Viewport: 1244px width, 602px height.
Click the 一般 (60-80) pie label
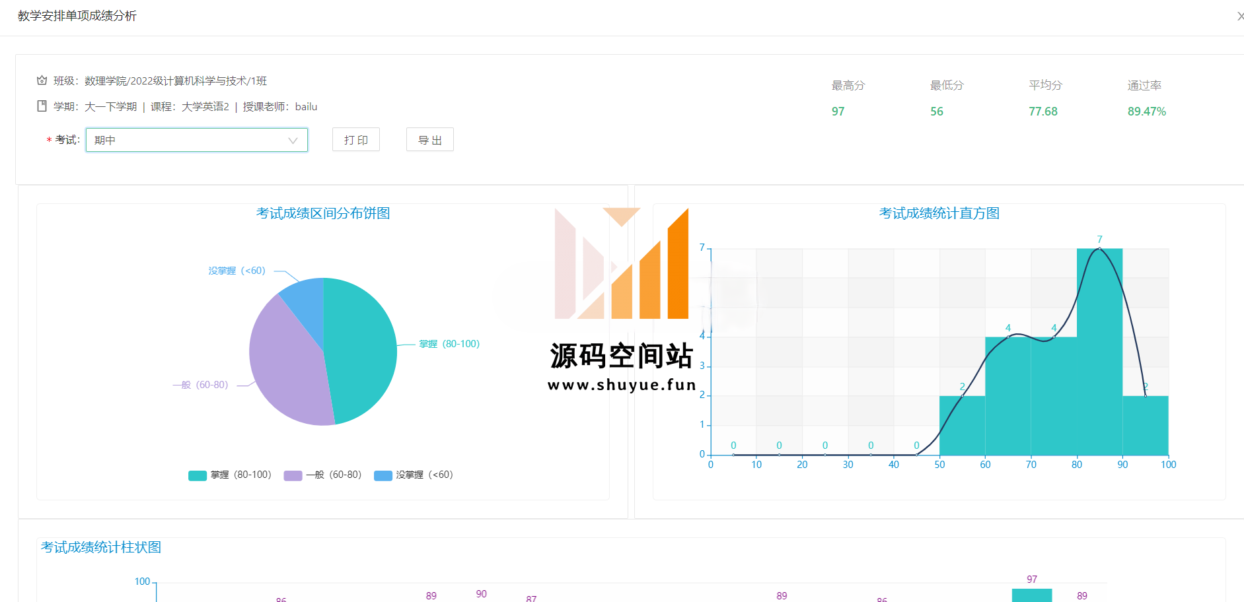[200, 385]
